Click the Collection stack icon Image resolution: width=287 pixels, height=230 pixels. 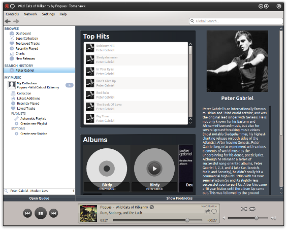coord(13,93)
